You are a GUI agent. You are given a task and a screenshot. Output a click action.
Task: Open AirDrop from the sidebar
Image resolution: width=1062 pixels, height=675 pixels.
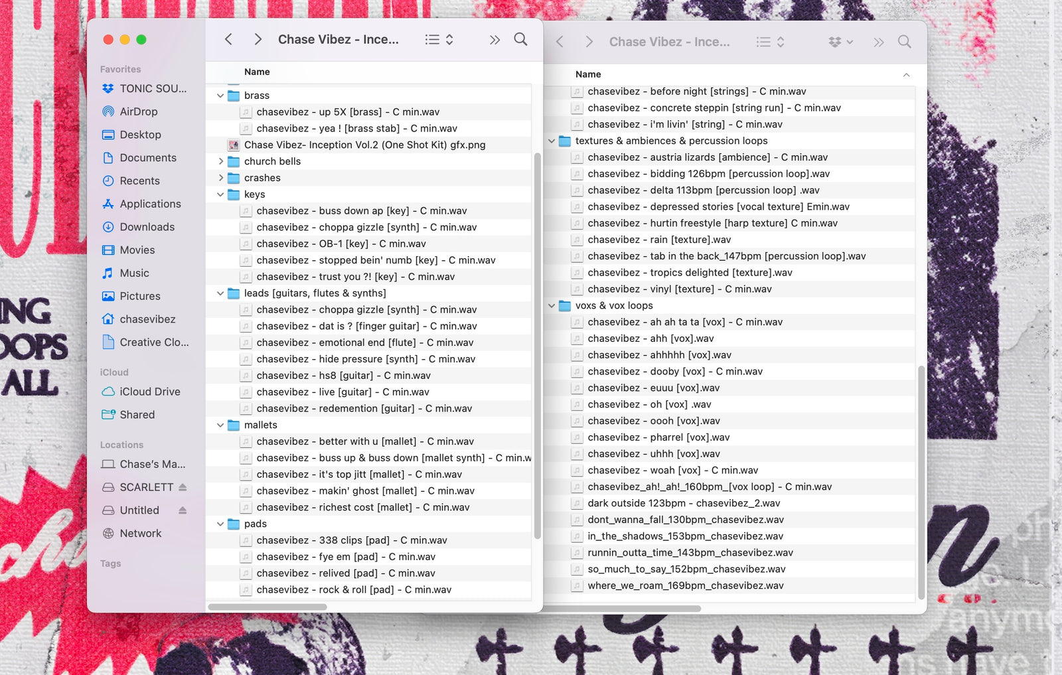(130, 112)
